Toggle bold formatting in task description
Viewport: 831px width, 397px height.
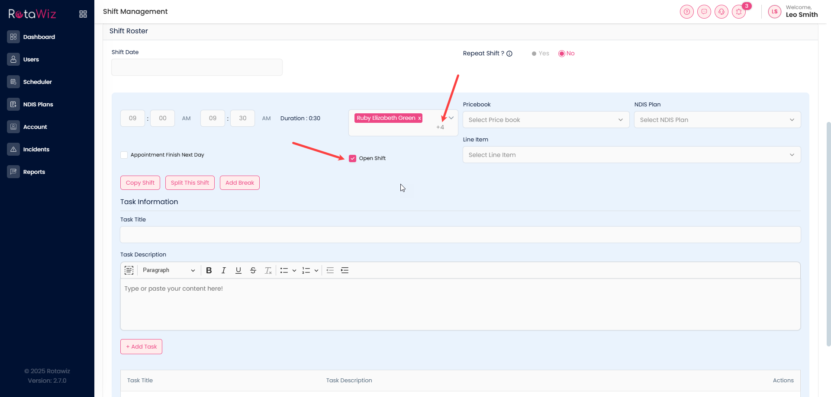(209, 270)
